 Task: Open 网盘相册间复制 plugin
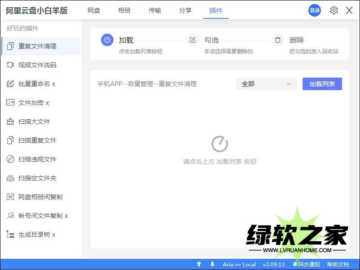point(40,197)
